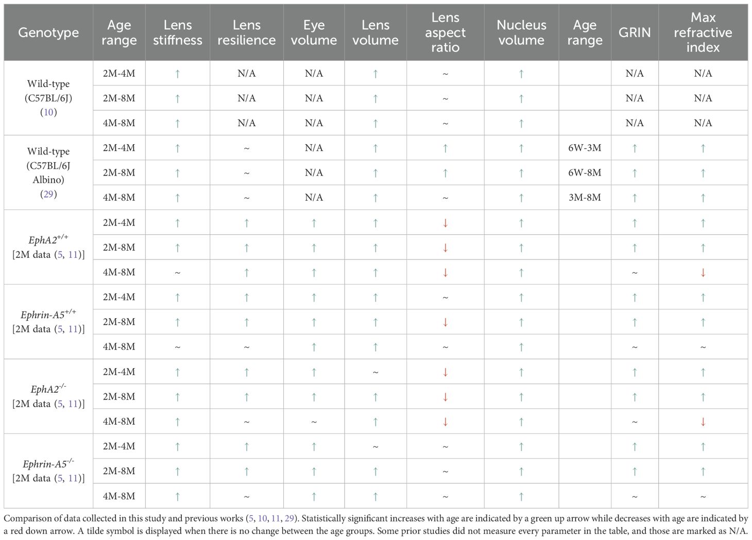Screen dimensions: 752x540
Task: Select the Lens stiffness column header
Action: [177, 32]
